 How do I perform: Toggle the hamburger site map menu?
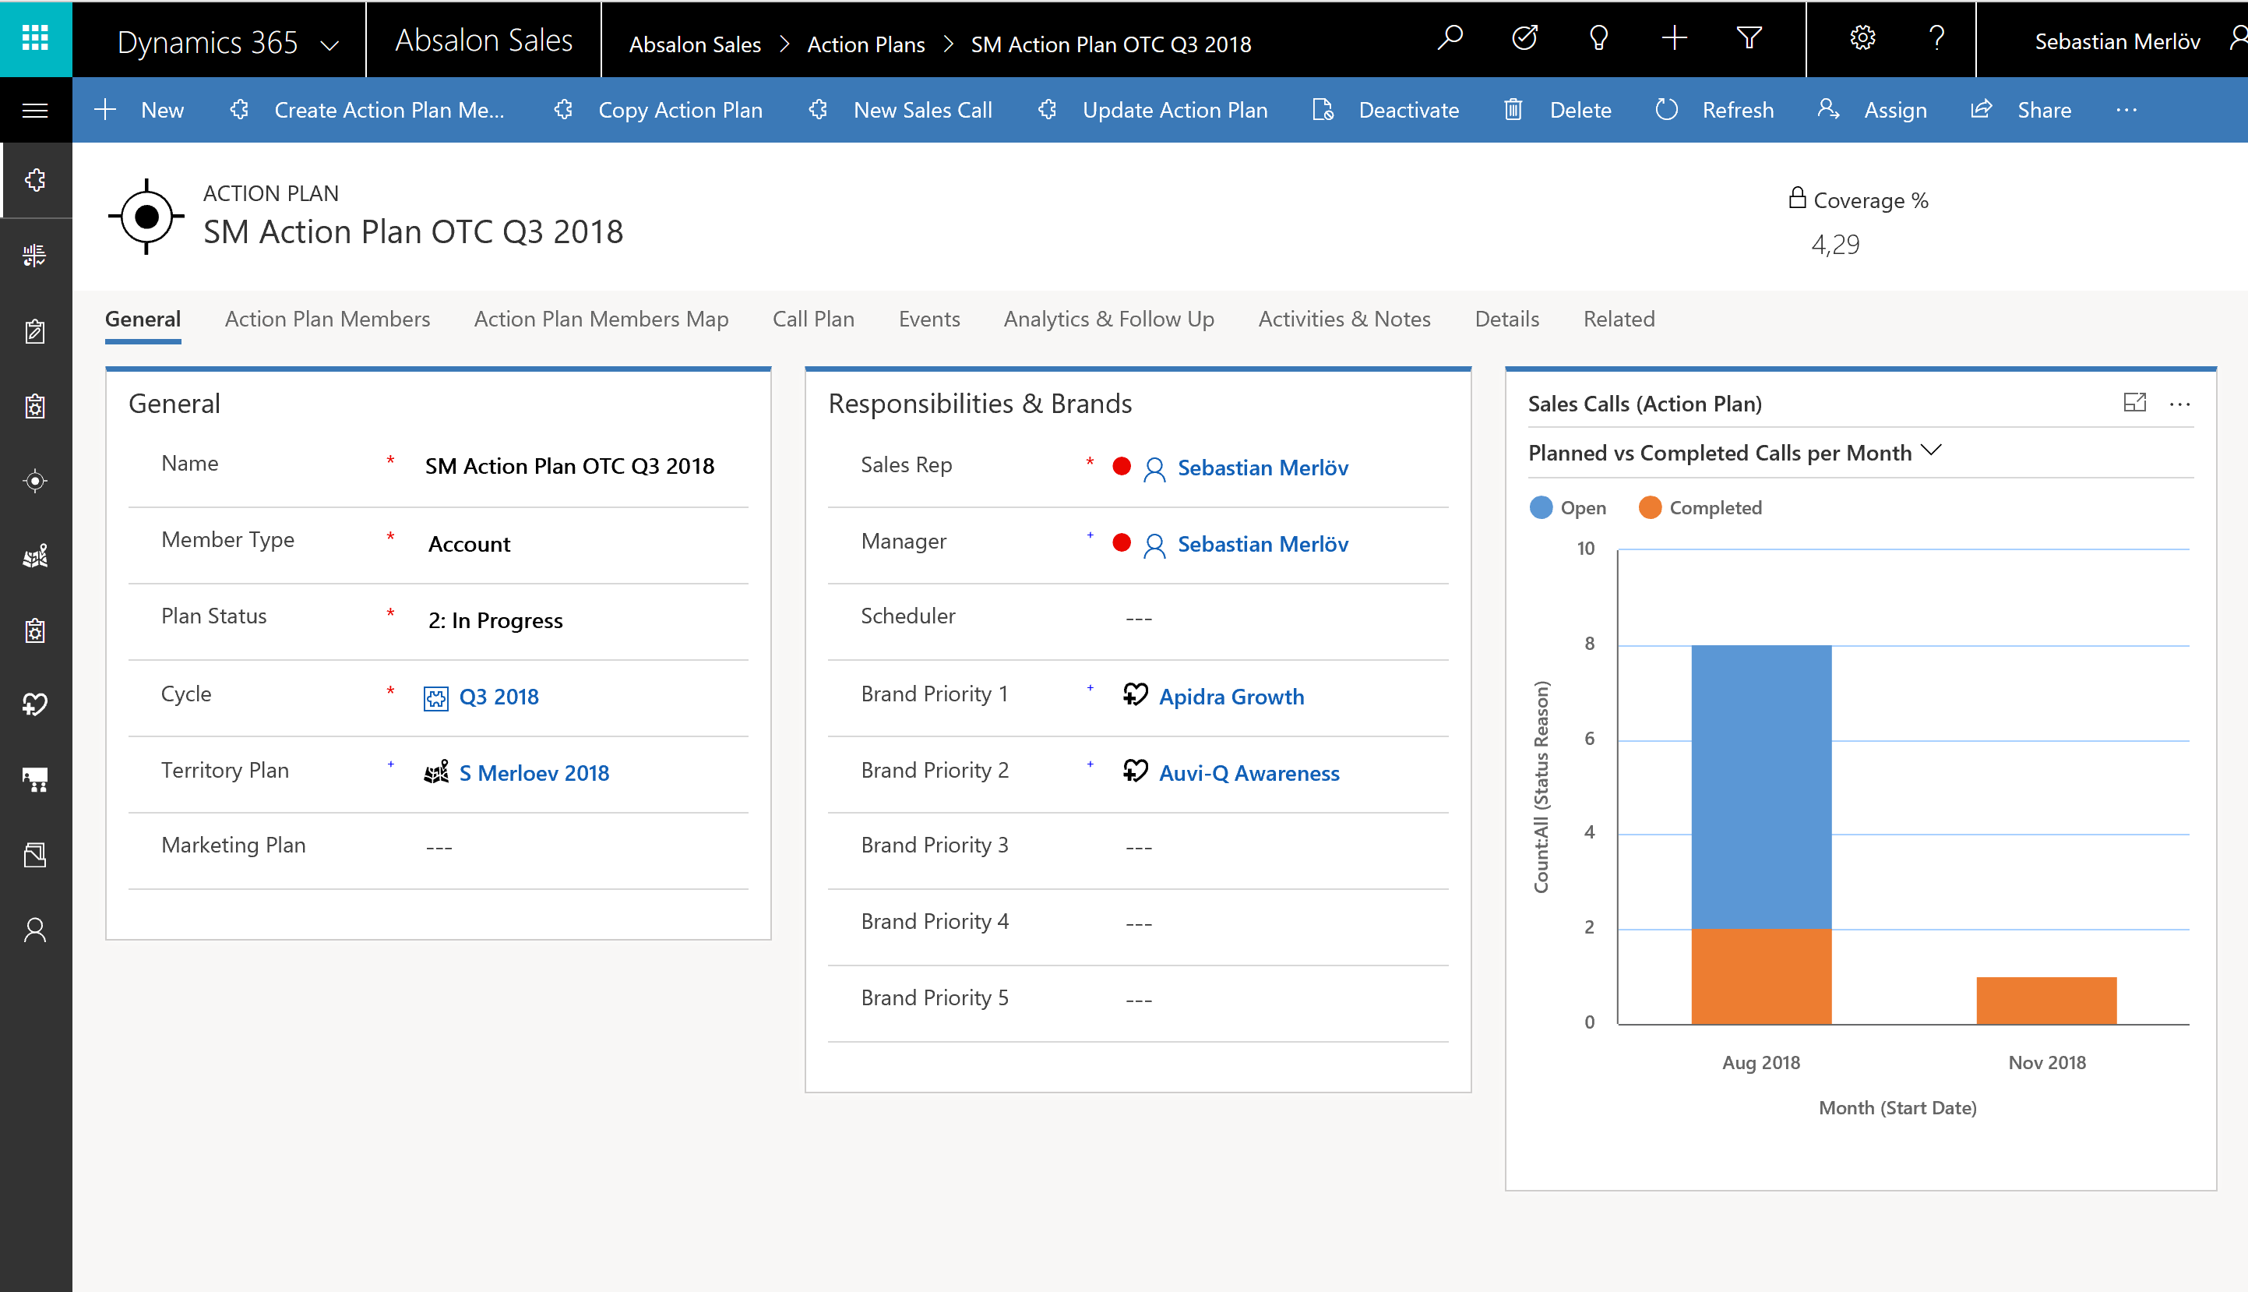click(x=36, y=110)
